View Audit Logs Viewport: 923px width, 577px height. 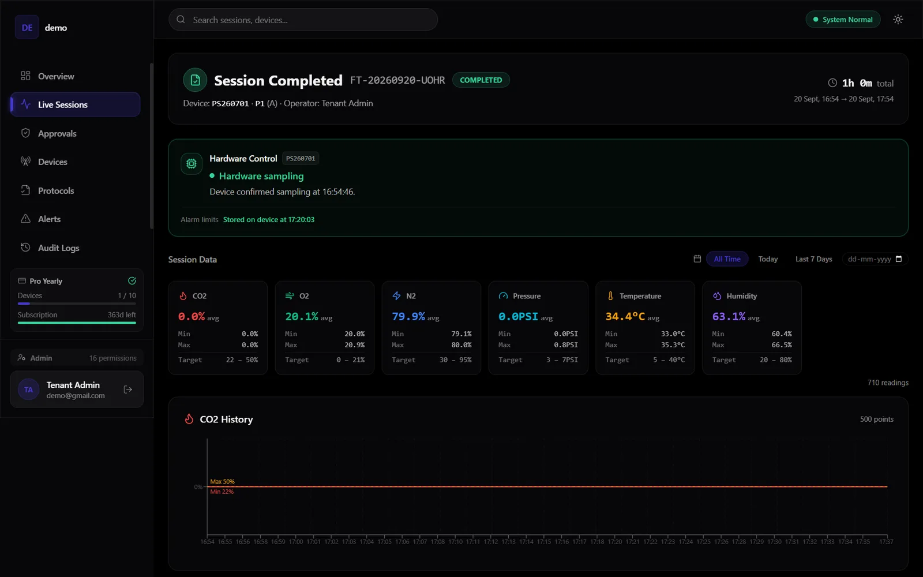pyautogui.click(x=75, y=248)
